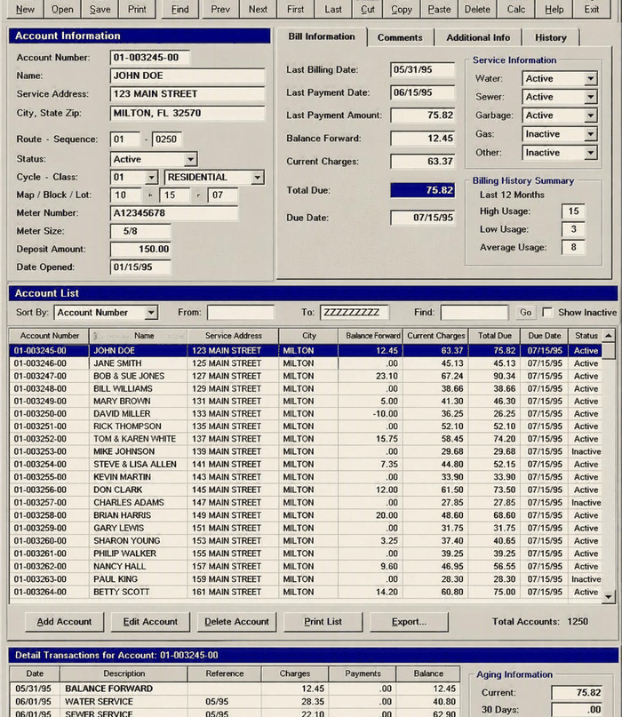Open the Other service status dropdown
The image size is (622, 717).
pyautogui.click(x=590, y=153)
